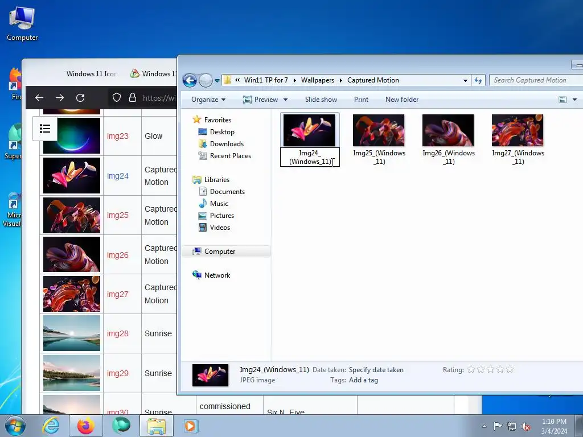Click Add a tag in details pane

363,381
